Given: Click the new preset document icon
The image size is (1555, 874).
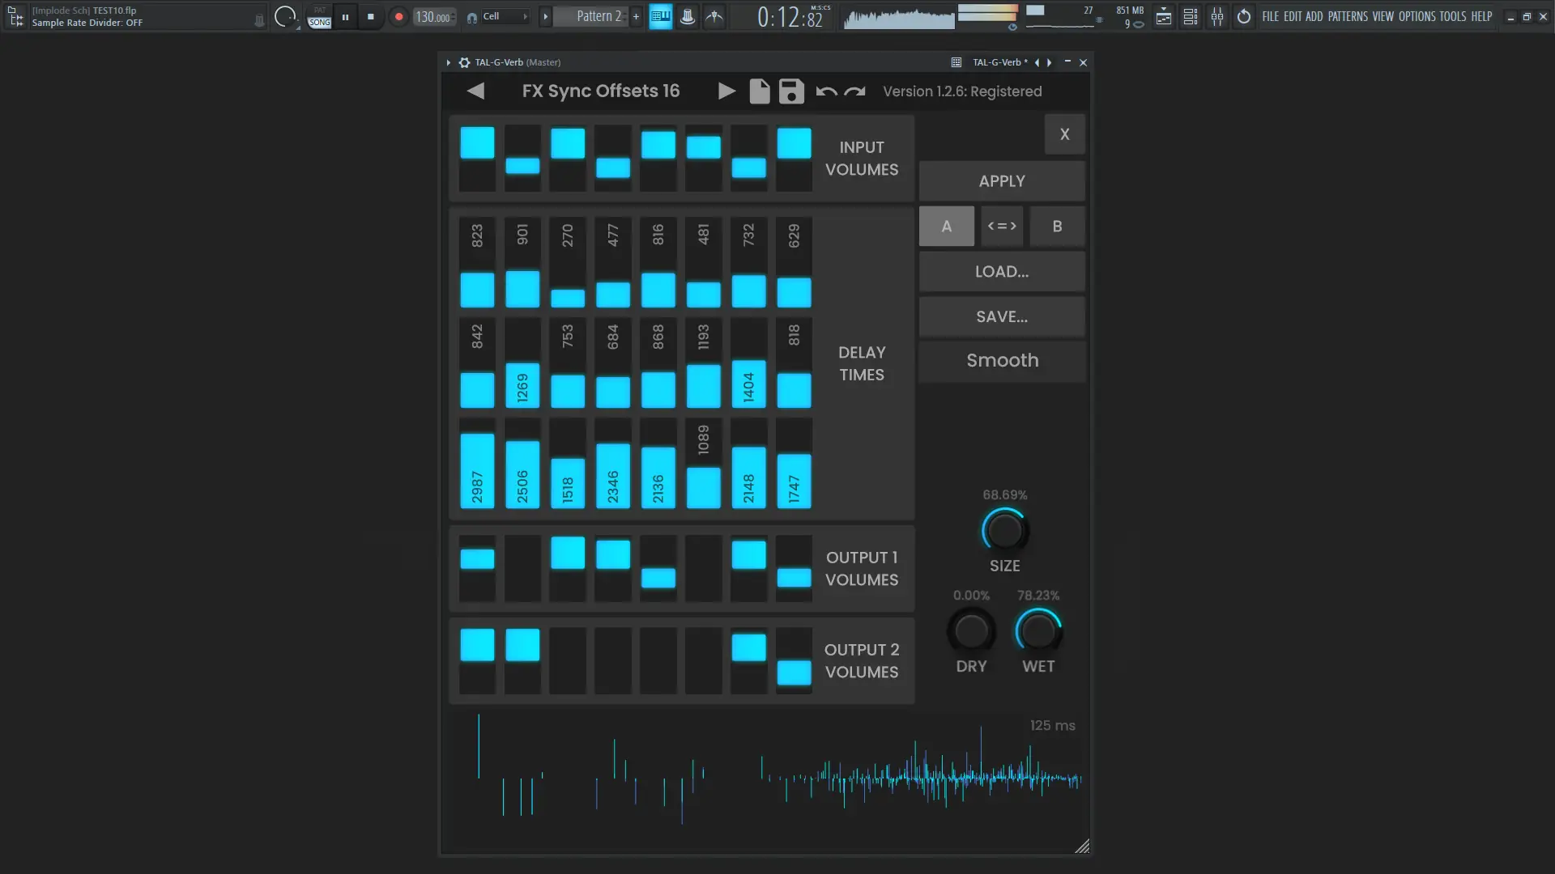Looking at the screenshot, I should pyautogui.click(x=759, y=91).
